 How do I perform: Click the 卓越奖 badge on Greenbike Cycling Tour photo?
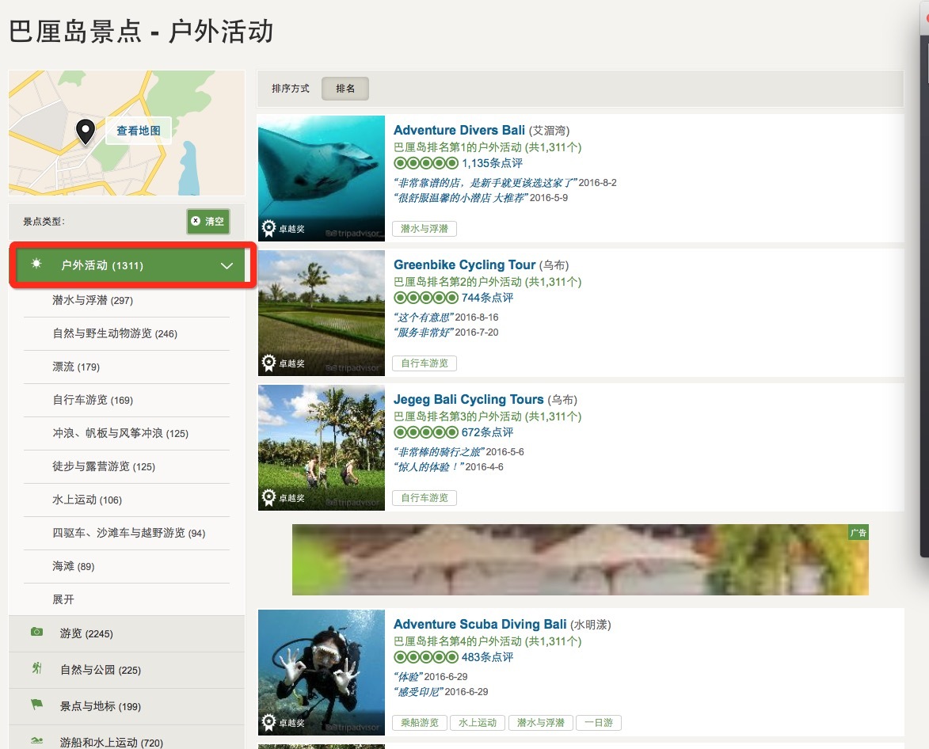284,363
